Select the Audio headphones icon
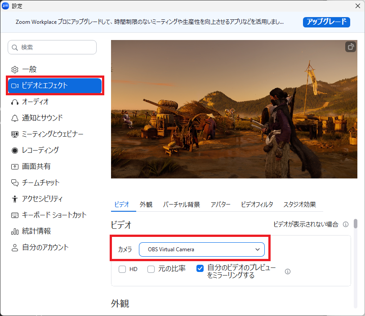The image size is (365, 316). (14, 102)
